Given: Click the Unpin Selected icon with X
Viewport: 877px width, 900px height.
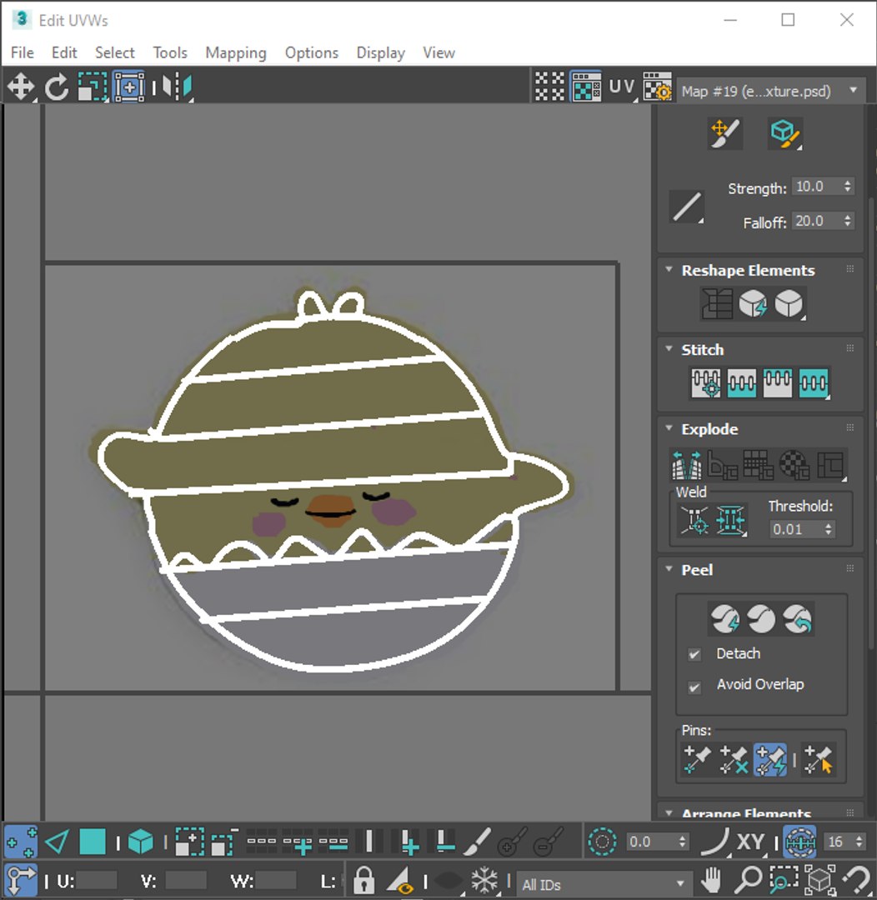Looking at the screenshot, I should [734, 760].
